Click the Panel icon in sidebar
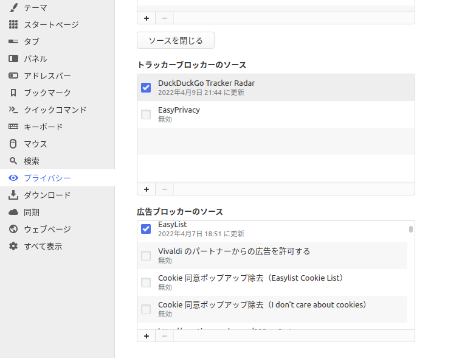 (x=13, y=58)
